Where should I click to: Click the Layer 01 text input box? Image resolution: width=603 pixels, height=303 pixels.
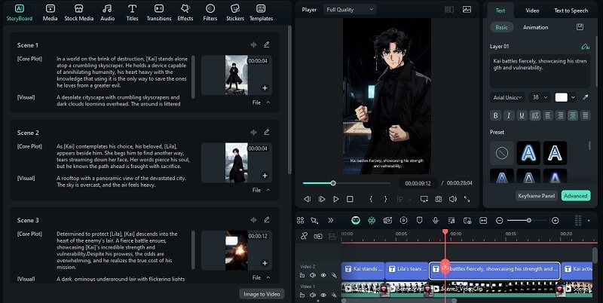(x=540, y=71)
